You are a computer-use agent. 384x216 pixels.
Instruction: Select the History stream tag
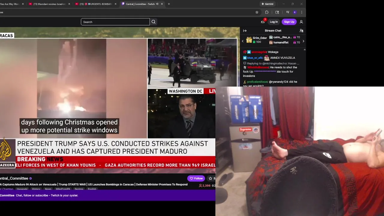[x=36, y=189]
